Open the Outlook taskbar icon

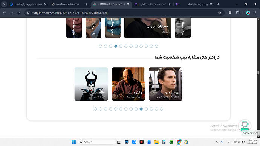point(149,142)
